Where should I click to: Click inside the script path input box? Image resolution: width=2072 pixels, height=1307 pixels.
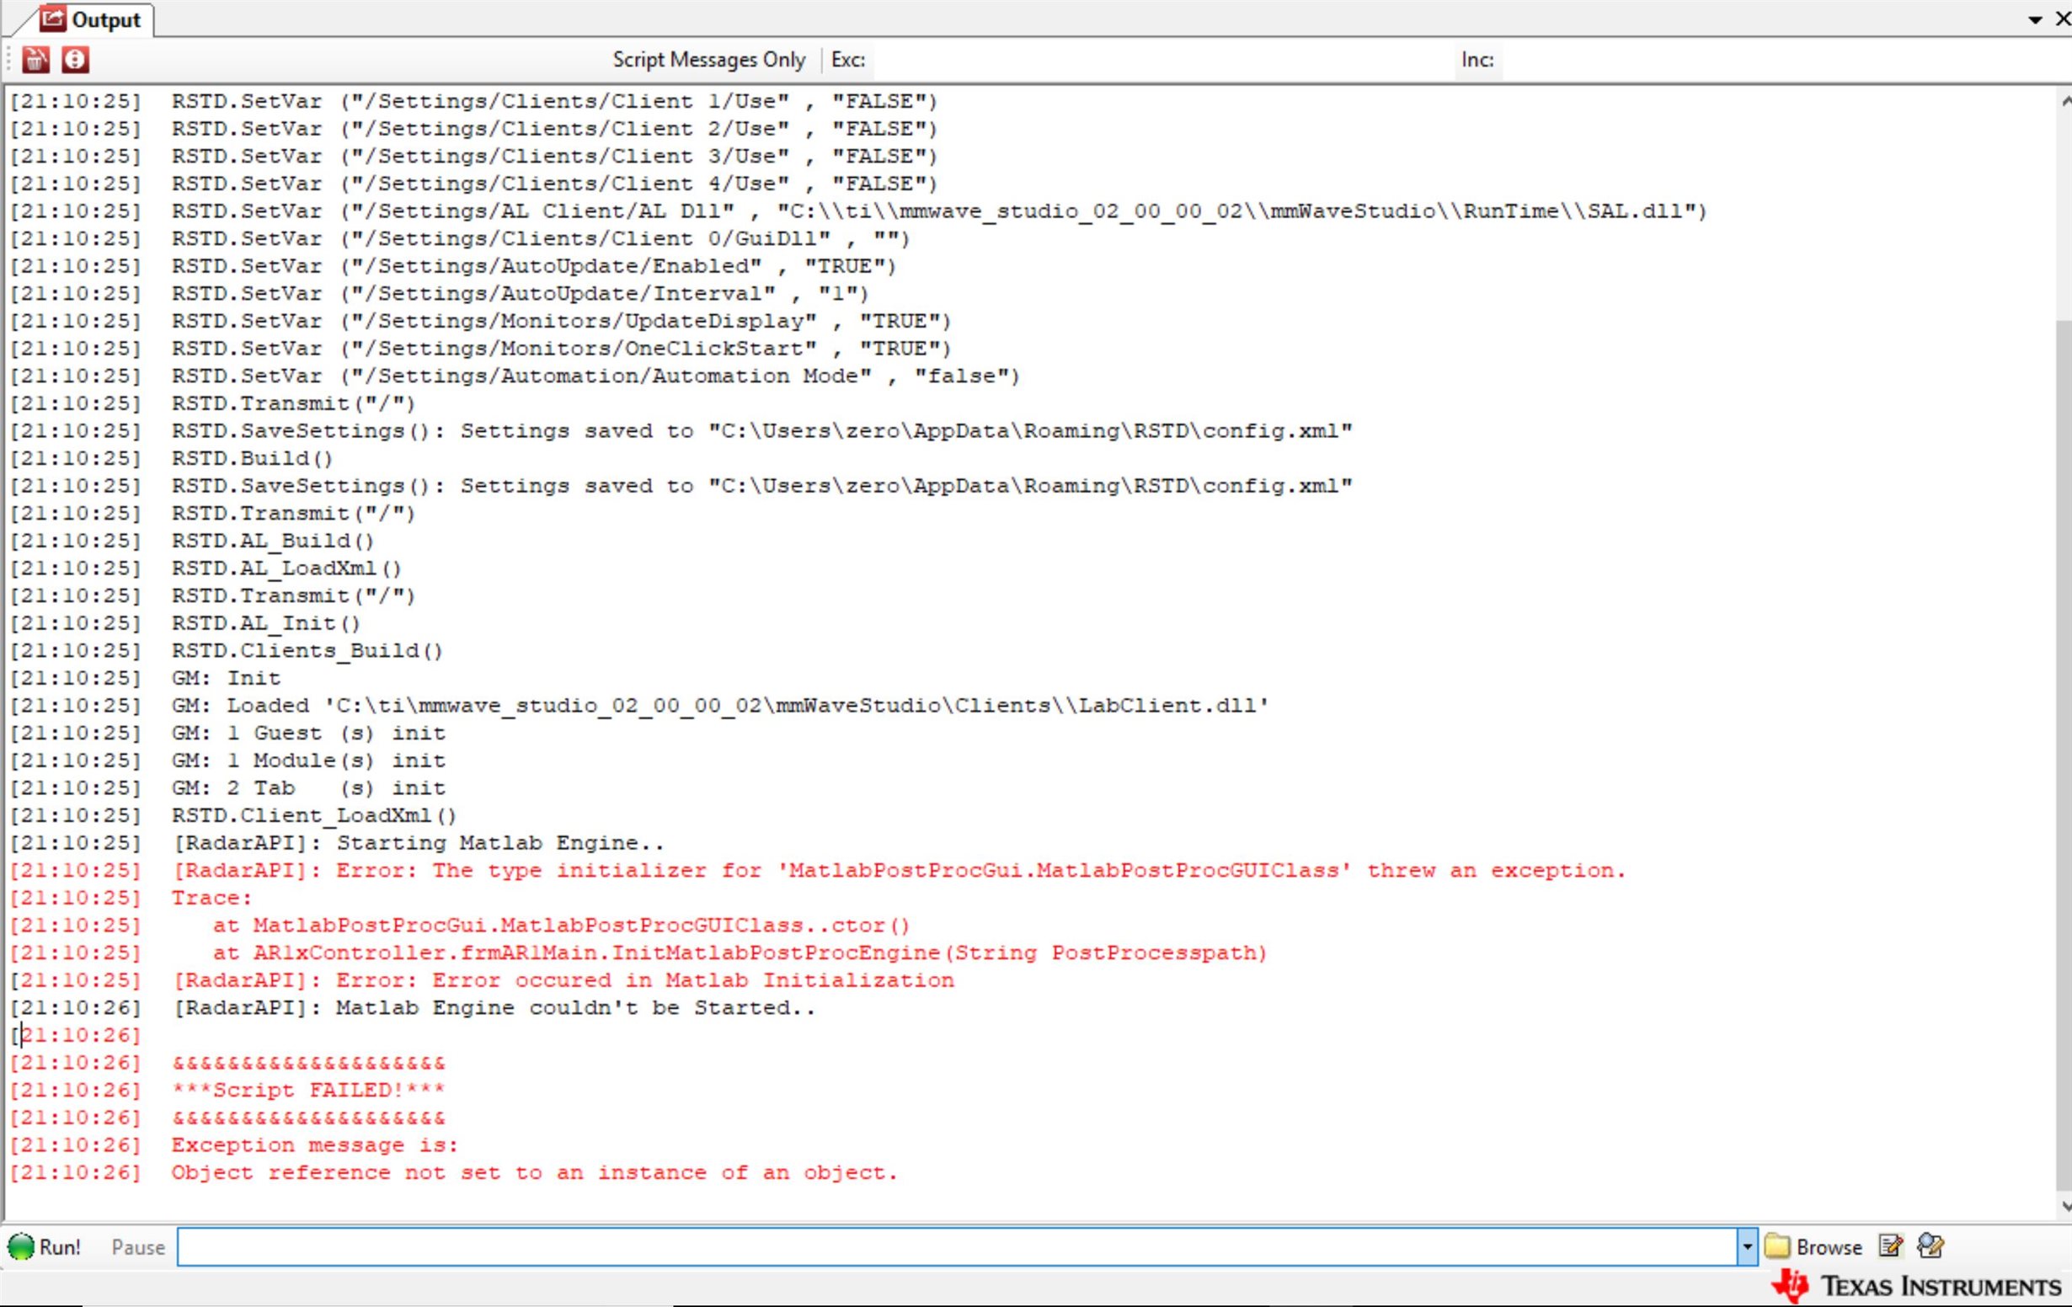point(955,1246)
